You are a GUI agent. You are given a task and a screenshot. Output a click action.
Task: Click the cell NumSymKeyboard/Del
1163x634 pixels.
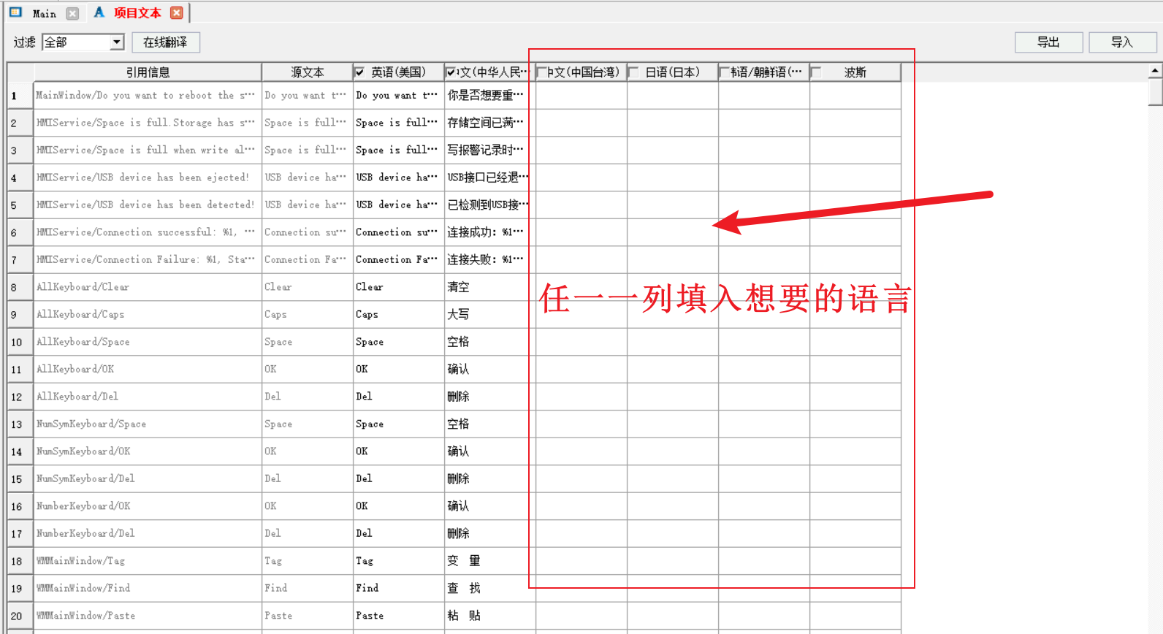click(x=148, y=479)
